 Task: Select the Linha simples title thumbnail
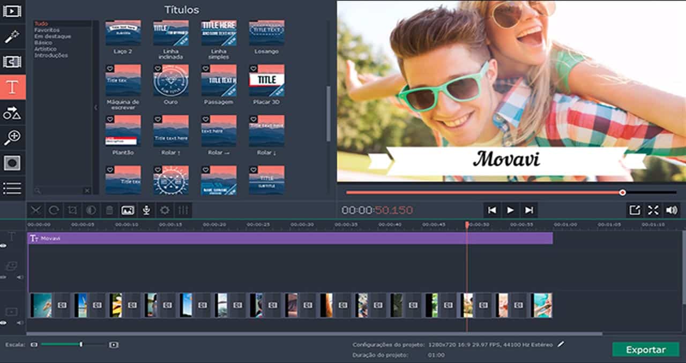tap(219, 33)
